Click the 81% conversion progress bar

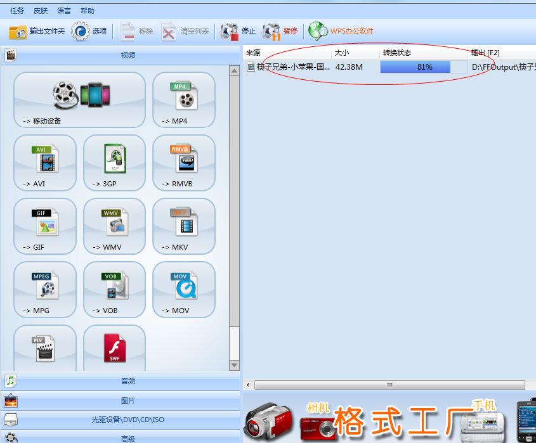pos(423,67)
